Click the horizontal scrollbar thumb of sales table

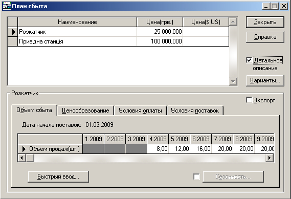30,158
